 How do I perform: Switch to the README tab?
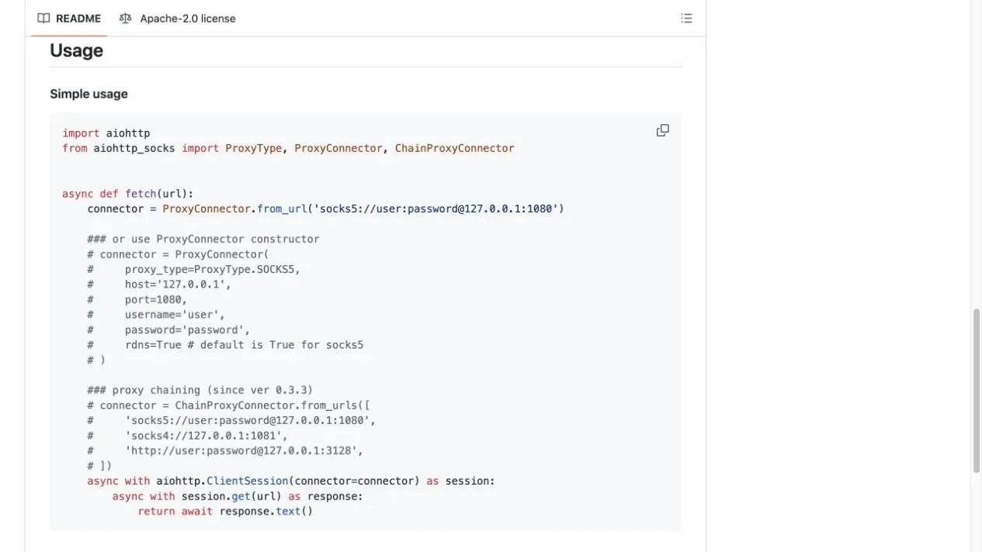click(x=69, y=19)
